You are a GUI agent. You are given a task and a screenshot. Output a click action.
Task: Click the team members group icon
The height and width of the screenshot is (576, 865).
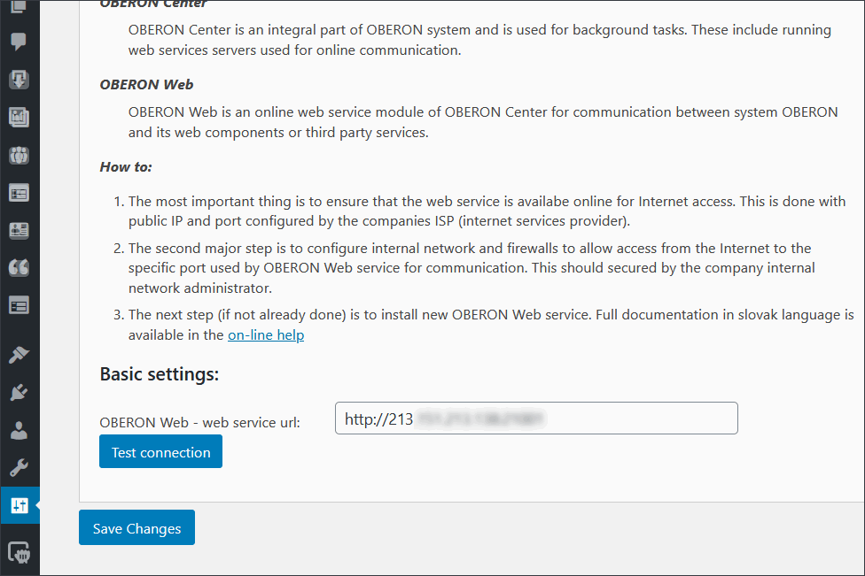[x=19, y=155]
